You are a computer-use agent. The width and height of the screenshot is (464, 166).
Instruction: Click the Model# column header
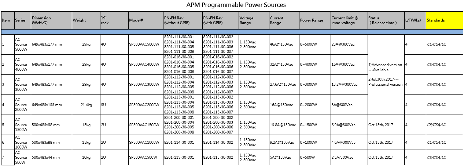pyautogui.click(x=146, y=20)
